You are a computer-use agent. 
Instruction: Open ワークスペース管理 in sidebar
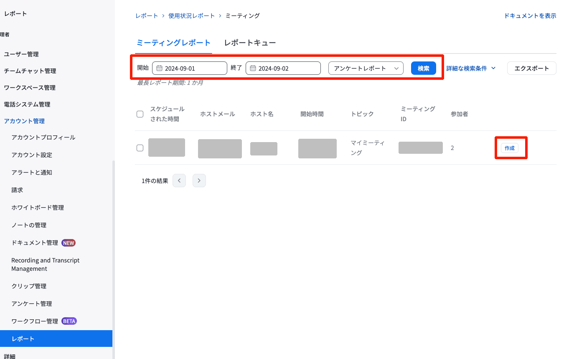[x=30, y=87]
